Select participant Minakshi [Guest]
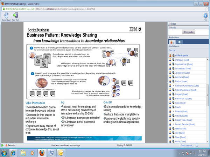210x157 pixels. pos(181,111)
